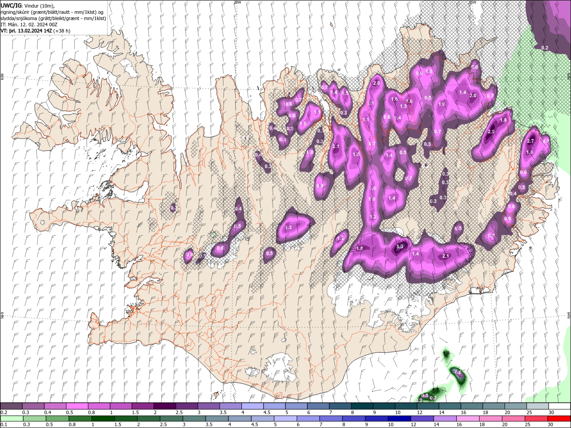The height and width of the screenshot is (428, 571).
Task: Select top legend swatch between 0.5 and 0.8
Action: click(x=77, y=406)
